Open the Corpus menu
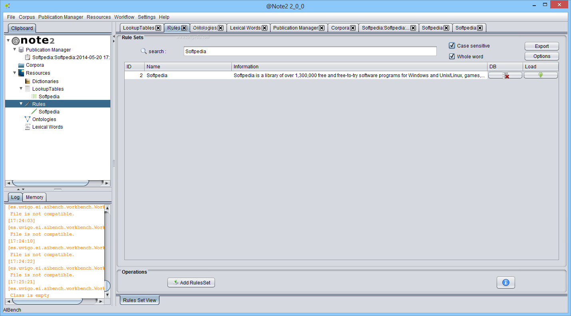The height and width of the screenshot is (316, 571). point(27,17)
